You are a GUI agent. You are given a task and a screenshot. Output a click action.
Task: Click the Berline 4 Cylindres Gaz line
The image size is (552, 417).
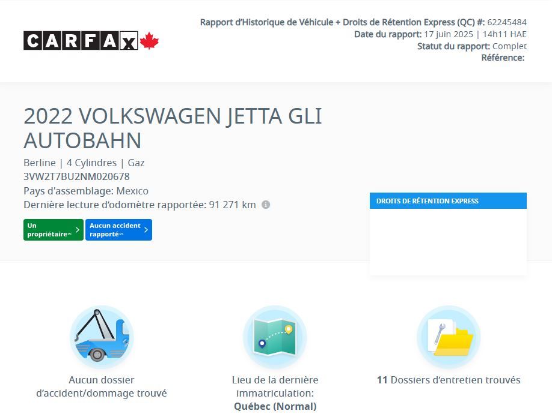pyautogui.click(x=84, y=163)
